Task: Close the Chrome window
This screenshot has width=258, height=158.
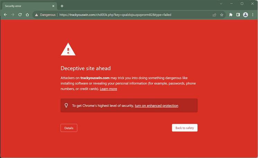Action: point(252,3)
